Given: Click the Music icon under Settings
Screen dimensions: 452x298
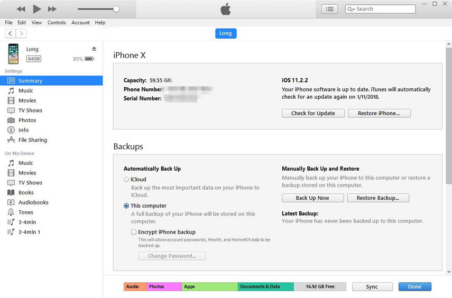Looking at the screenshot, I should (x=11, y=91).
